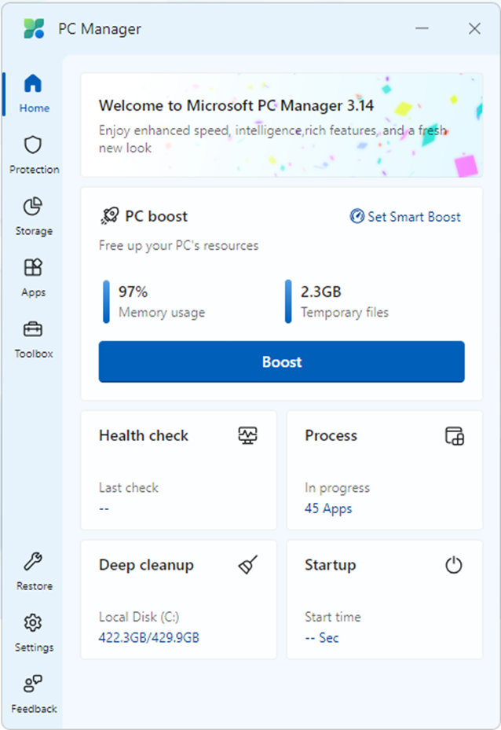Minimize the PC Manager window
The image size is (501, 730).
click(x=422, y=28)
